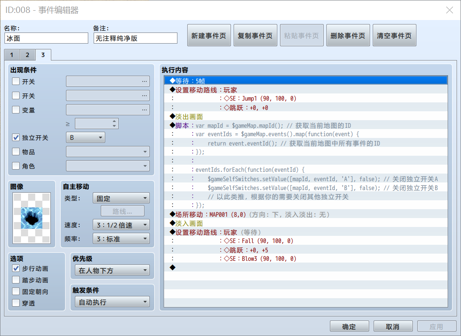Enable the 踏步动画 option
Screen dimensions: 461x336
point(16,280)
